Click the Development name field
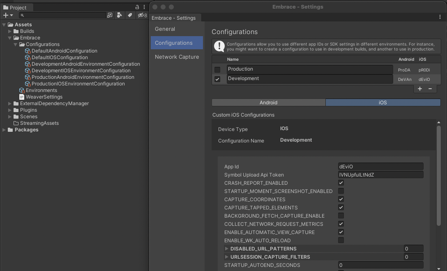Image resolution: width=447 pixels, height=271 pixels. [x=310, y=79]
